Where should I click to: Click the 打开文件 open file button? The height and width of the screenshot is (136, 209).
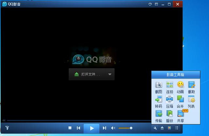pyautogui.click(x=87, y=74)
